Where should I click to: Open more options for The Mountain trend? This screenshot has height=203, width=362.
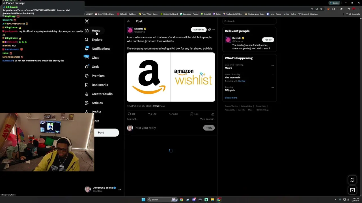(273, 75)
